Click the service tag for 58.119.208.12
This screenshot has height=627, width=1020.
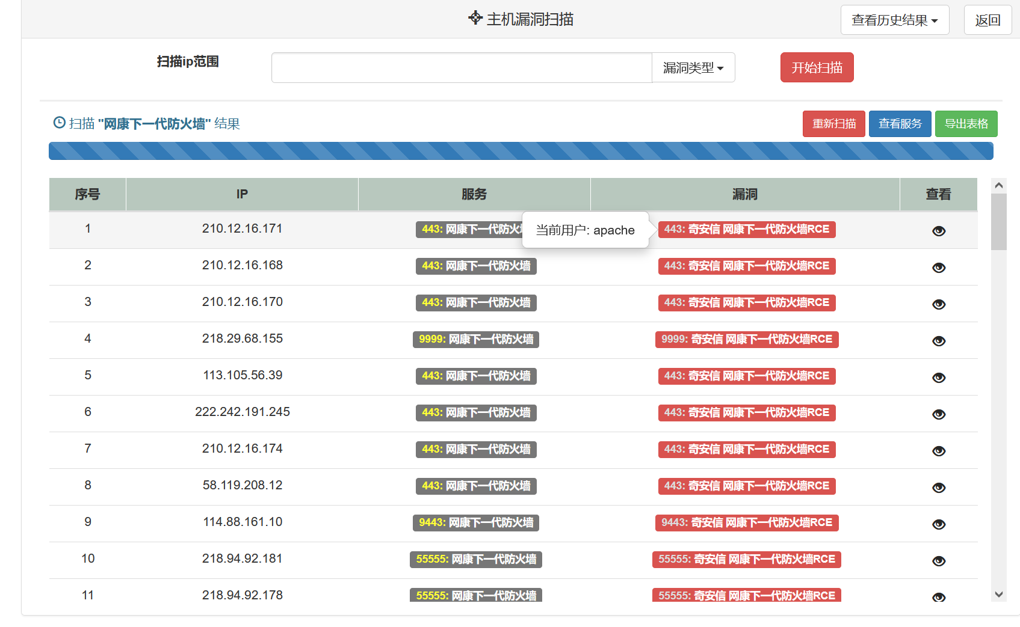click(476, 486)
